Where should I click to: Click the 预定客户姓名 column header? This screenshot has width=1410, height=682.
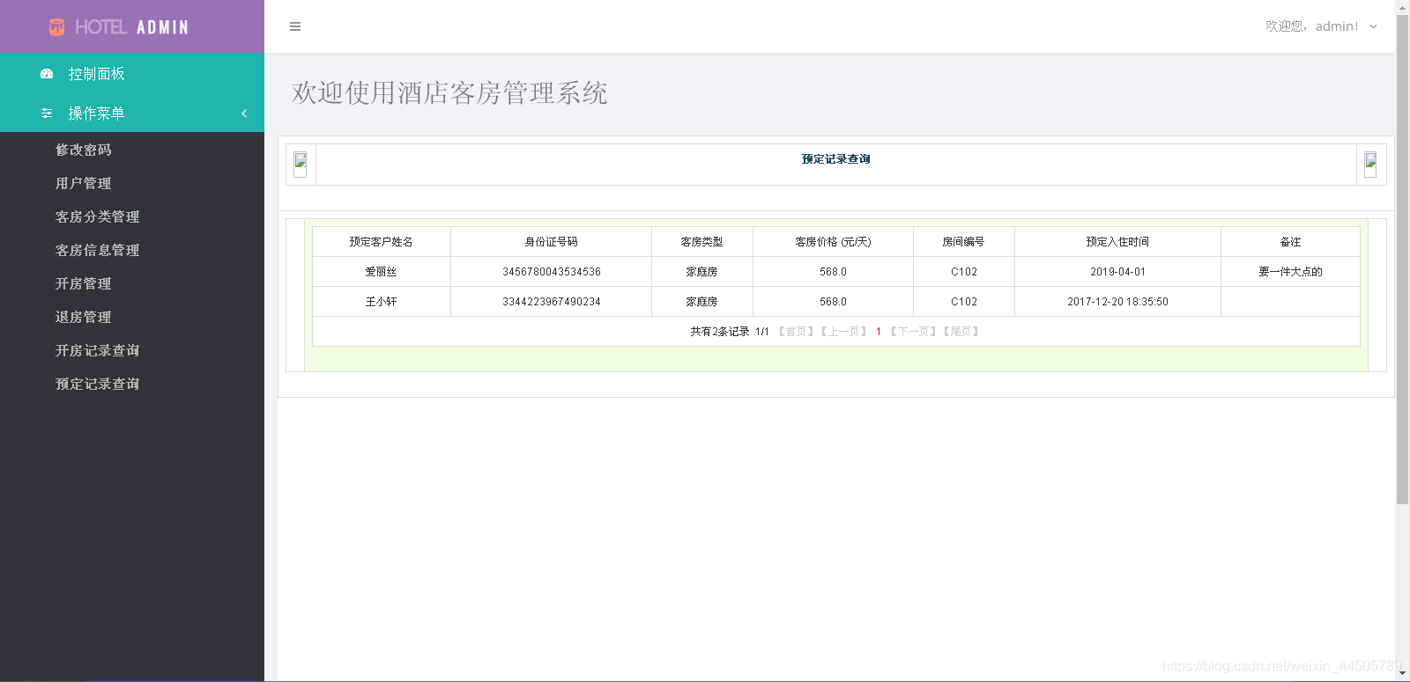(x=382, y=242)
